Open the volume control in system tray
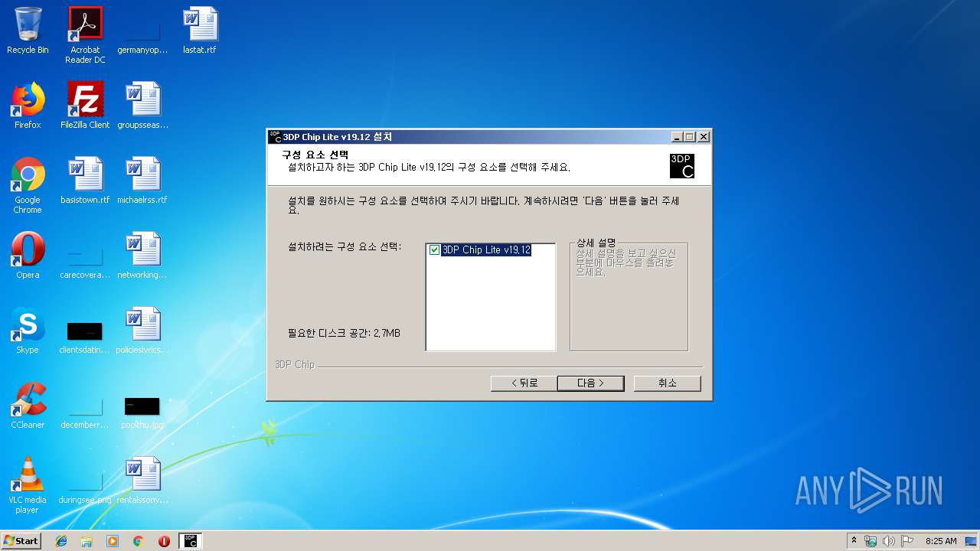 [889, 540]
